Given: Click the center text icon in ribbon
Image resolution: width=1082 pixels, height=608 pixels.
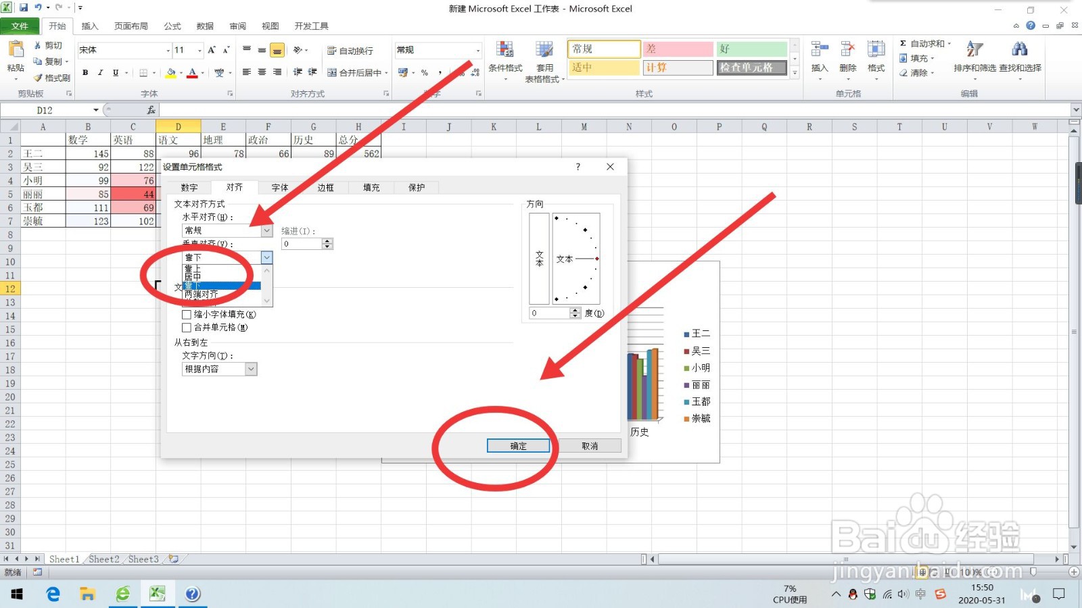Looking at the screenshot, I should pyautogui.click(x=262, y=72).
